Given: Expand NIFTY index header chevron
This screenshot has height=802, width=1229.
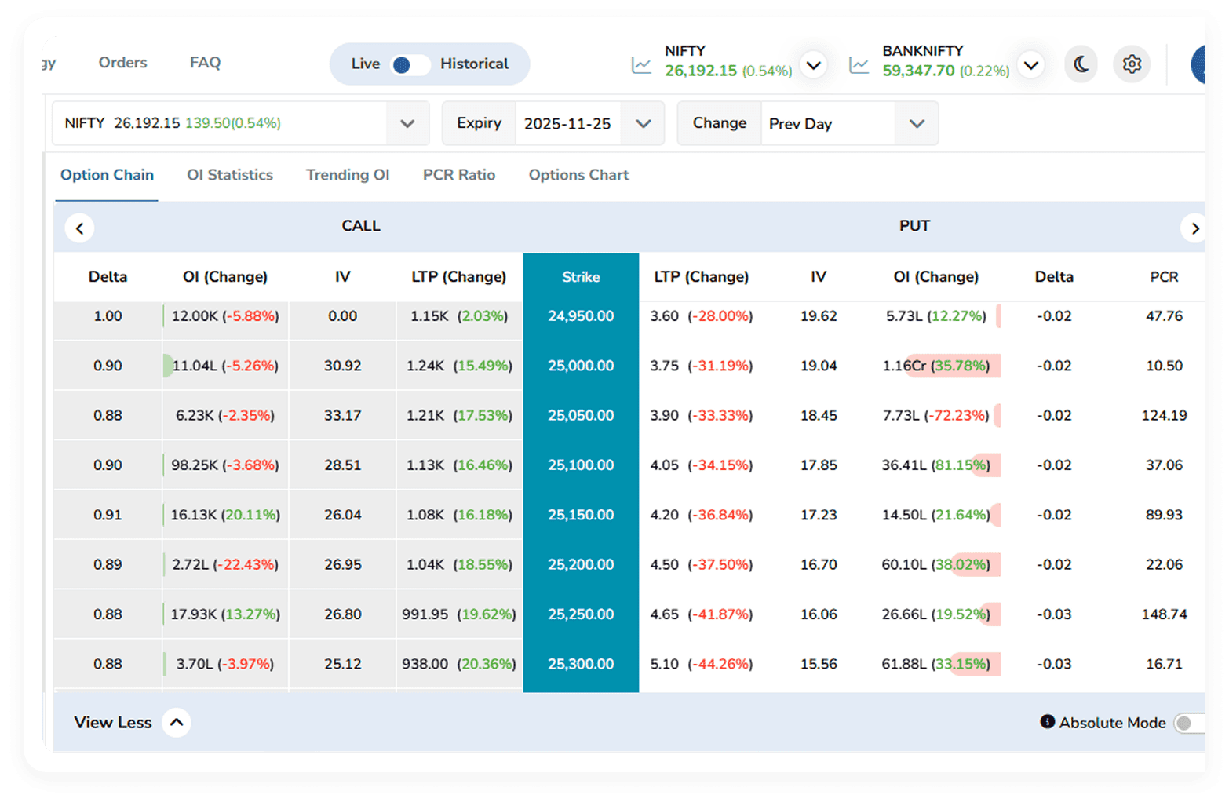Looking at the screenshot, I should [x=814, y=64].
